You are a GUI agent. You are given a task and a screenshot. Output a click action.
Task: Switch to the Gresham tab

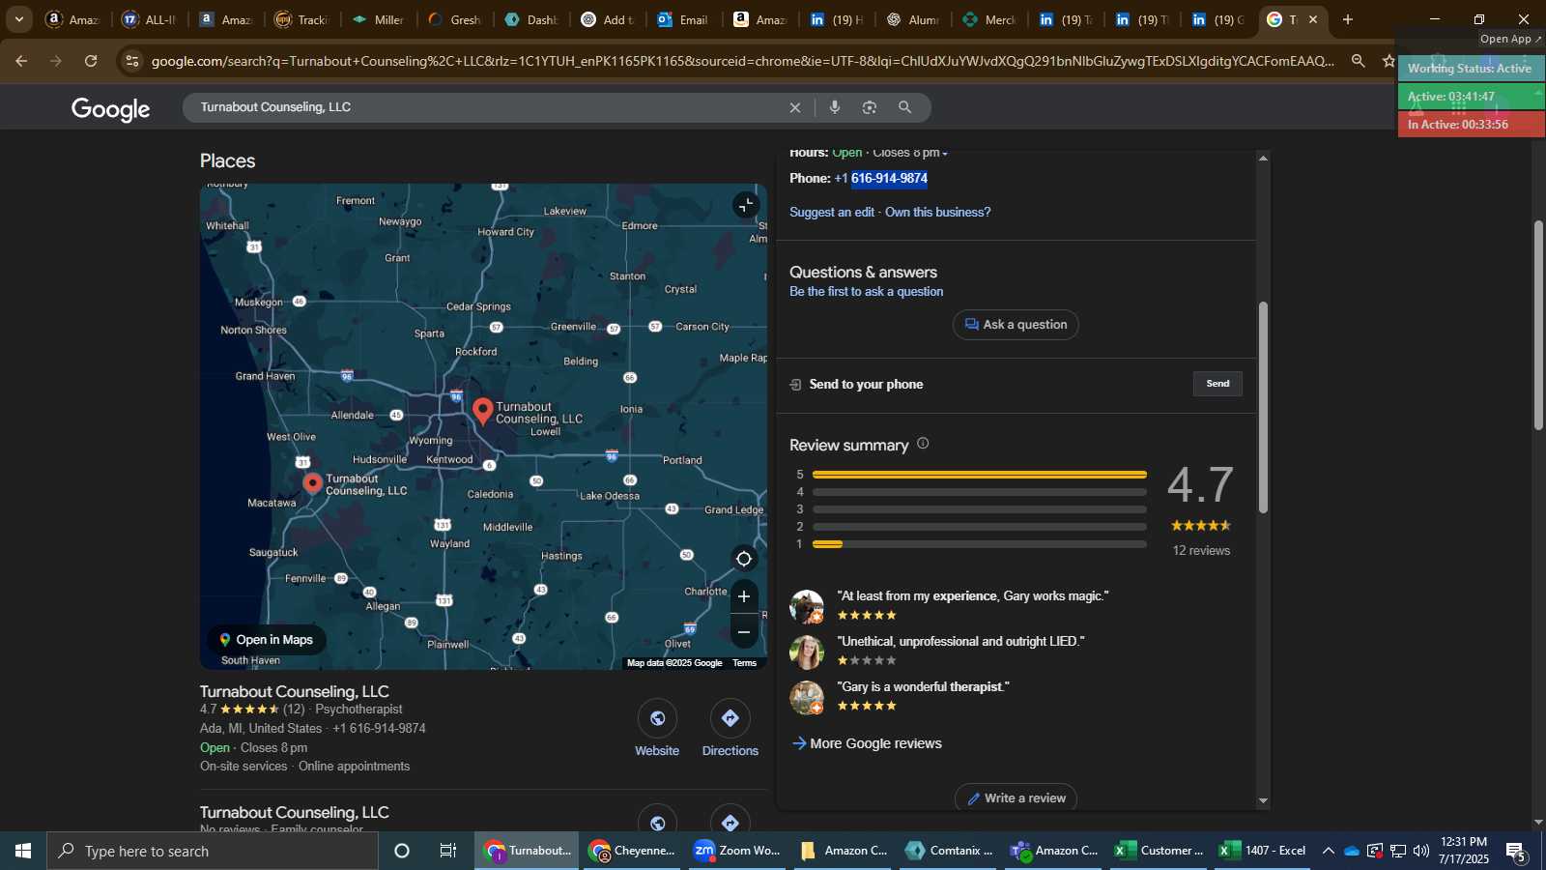click(455, 19)
